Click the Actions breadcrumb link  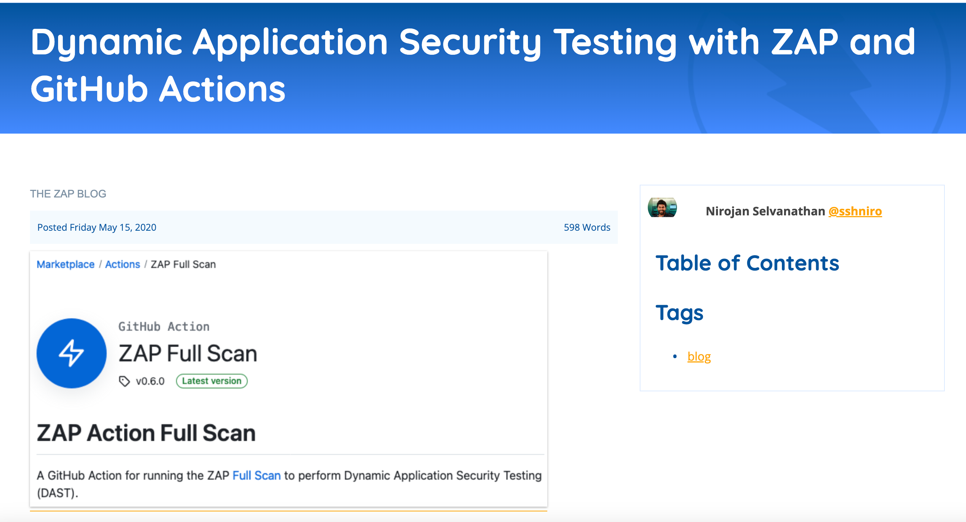point(122,264)
